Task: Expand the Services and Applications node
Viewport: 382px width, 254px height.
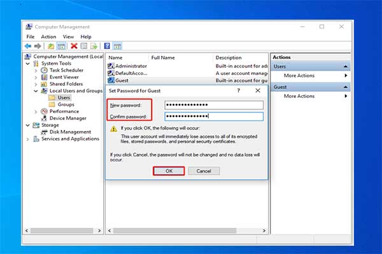Action: pyautogui.click(x=29, y=139)
